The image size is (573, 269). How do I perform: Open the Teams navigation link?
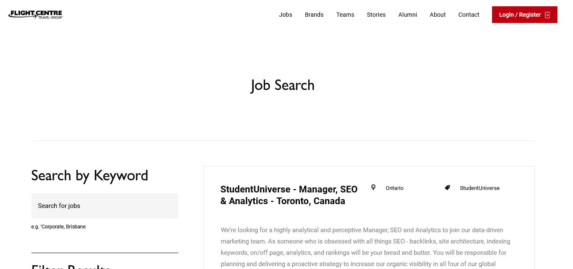[x=345, y=15]
